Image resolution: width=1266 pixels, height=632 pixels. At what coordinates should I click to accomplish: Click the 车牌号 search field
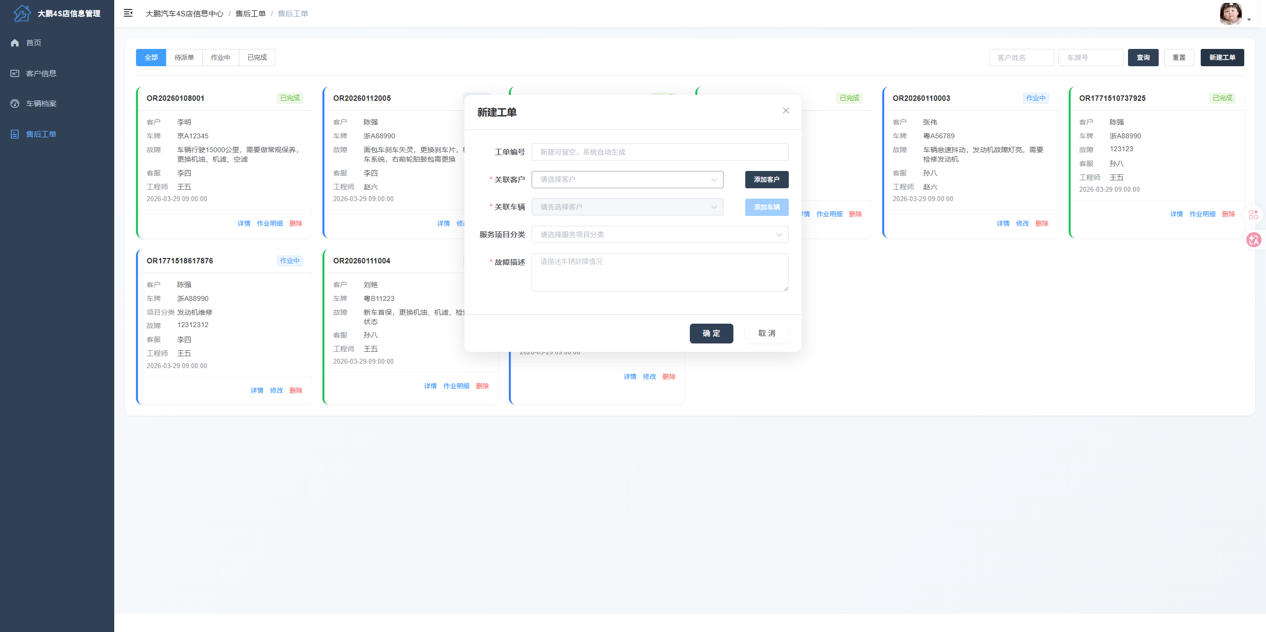click(1090, 57)
